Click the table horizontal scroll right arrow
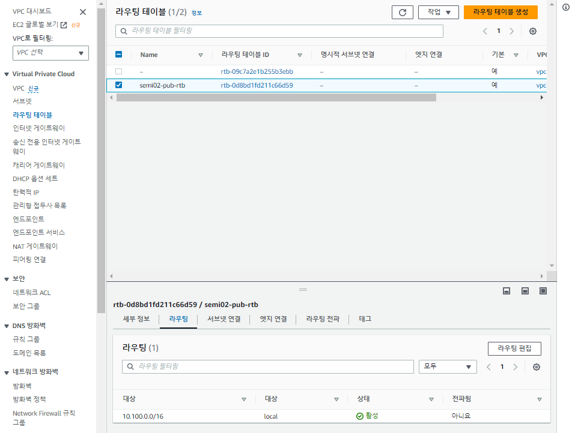The width and height of the screenshot is (575, 433). point(541,98)
